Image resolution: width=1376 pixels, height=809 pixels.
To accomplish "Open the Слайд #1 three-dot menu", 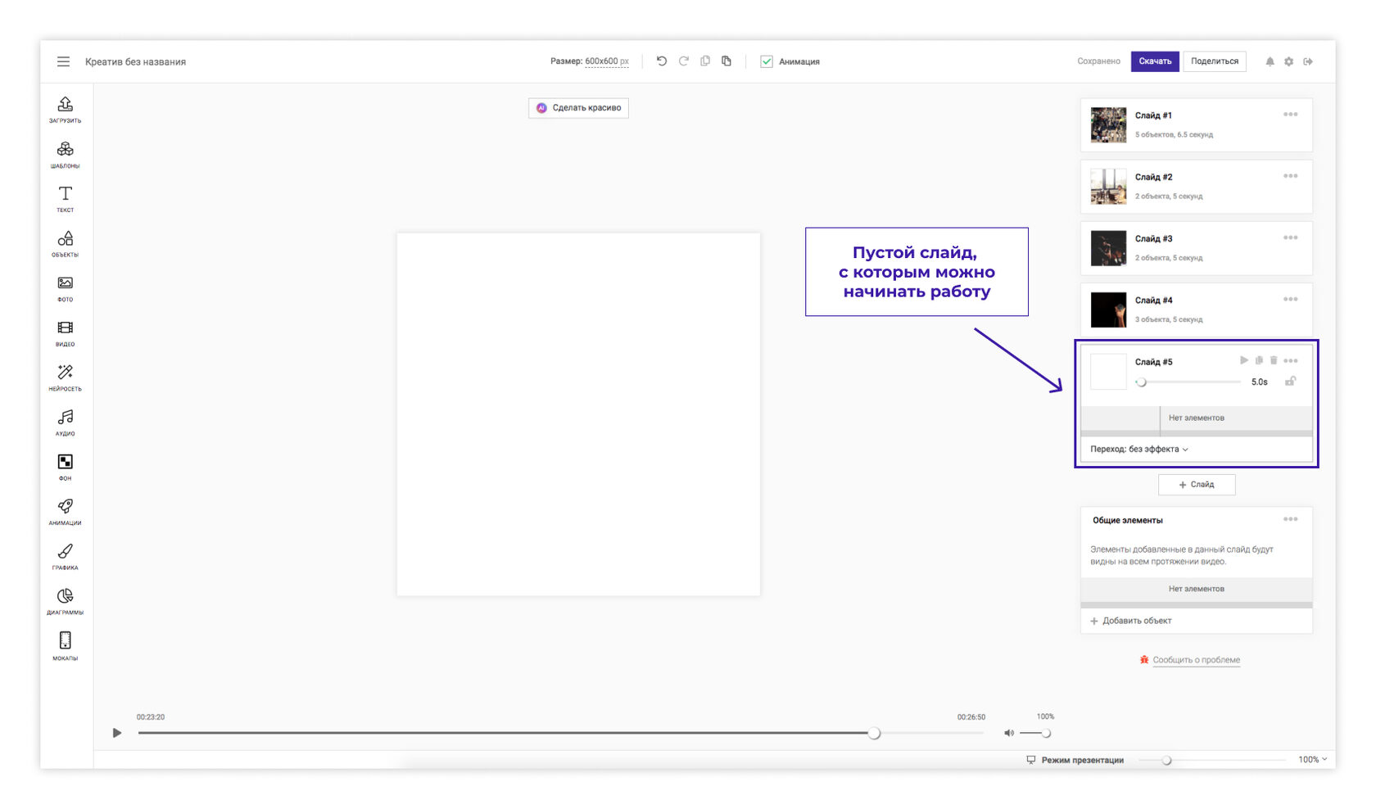I will click(x=1290, y=115).
